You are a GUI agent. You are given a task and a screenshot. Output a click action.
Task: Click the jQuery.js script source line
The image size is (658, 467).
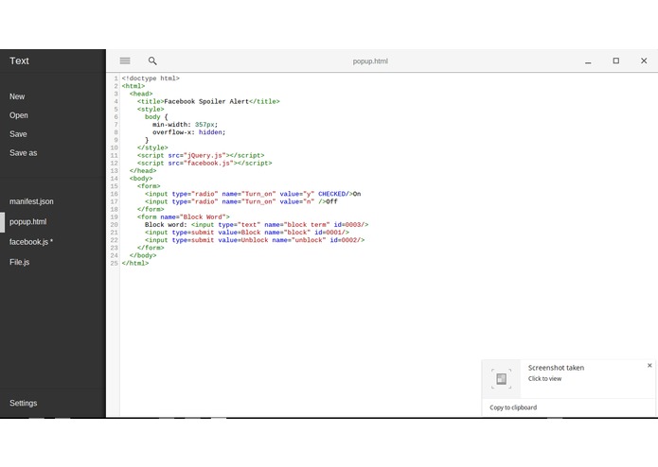click(x=201, y=155)
